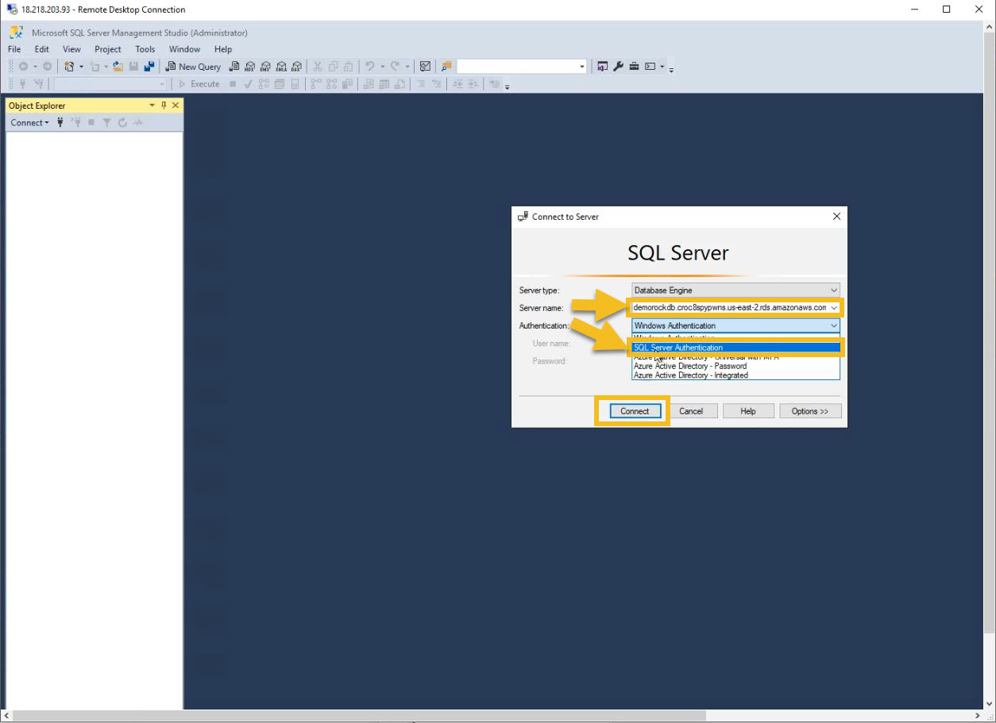Viewport: 996px width, 723px height.
Task: Click the New Query toolbar button
Action: 193,67
